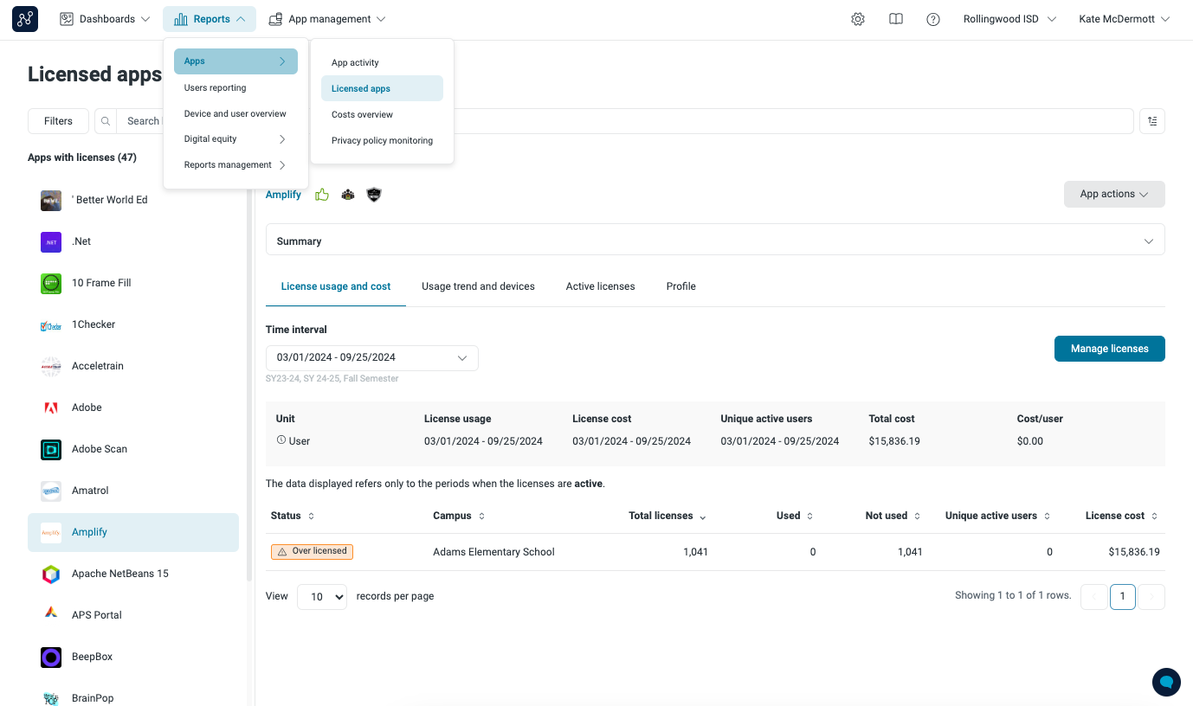Viewport: 1193px width, 706px height.
Task: Click the black shield badge icon beside Amplify
Action: tap(374, 195)
